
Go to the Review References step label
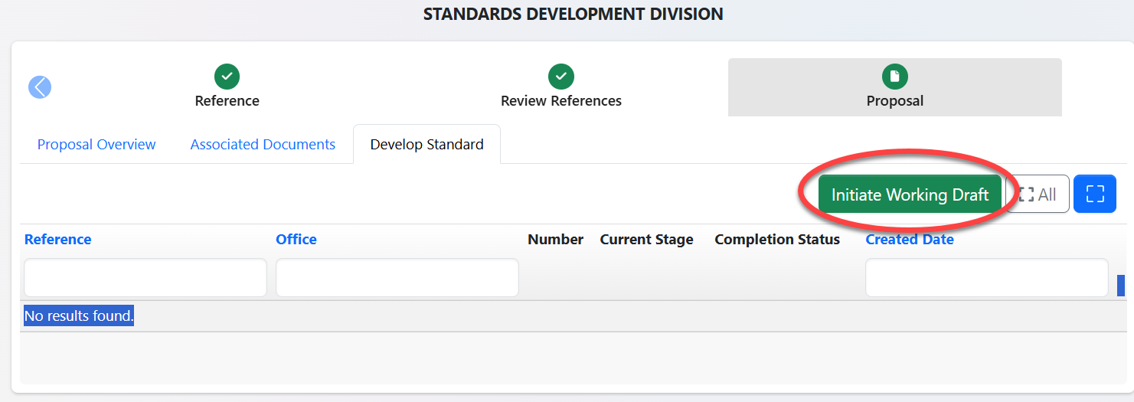(560, 101)
